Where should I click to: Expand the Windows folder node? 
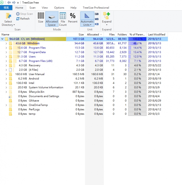(x=6, y=43)
